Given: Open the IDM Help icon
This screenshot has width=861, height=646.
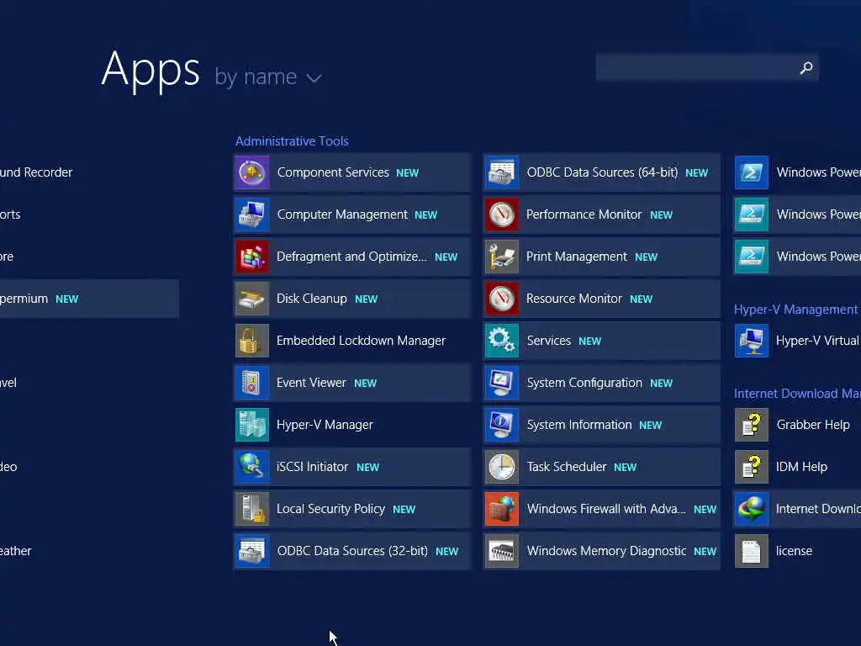Looking at the screenshot, I should 752,467.
